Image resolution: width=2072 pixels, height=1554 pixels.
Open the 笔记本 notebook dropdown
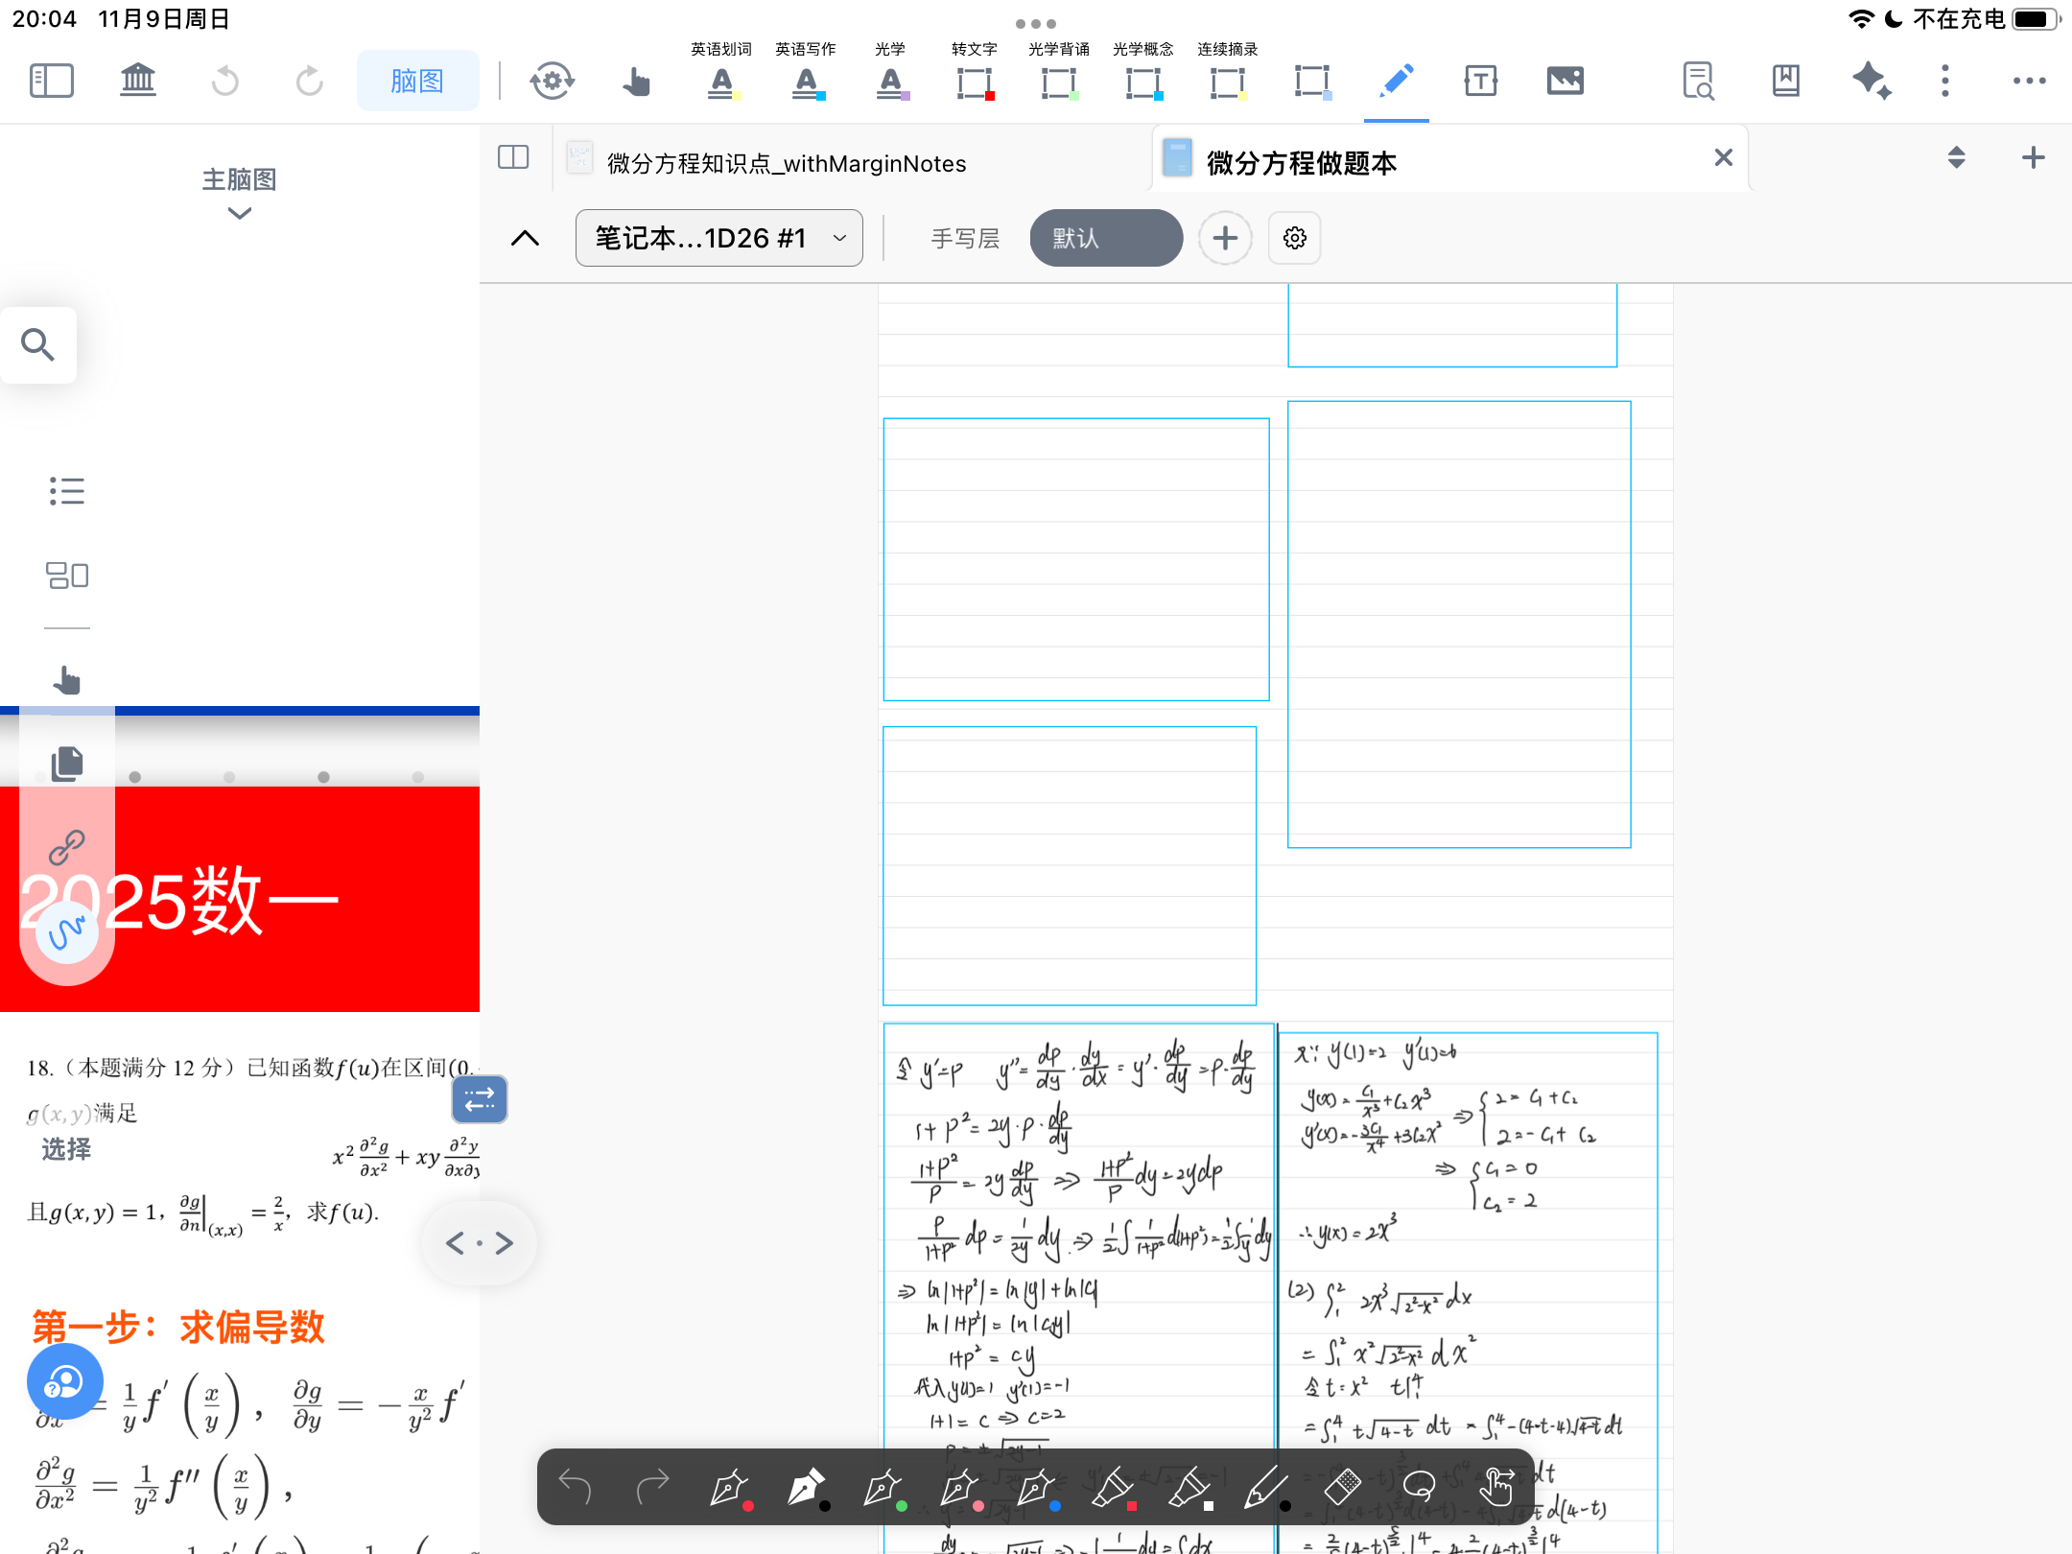click(718, 238)
